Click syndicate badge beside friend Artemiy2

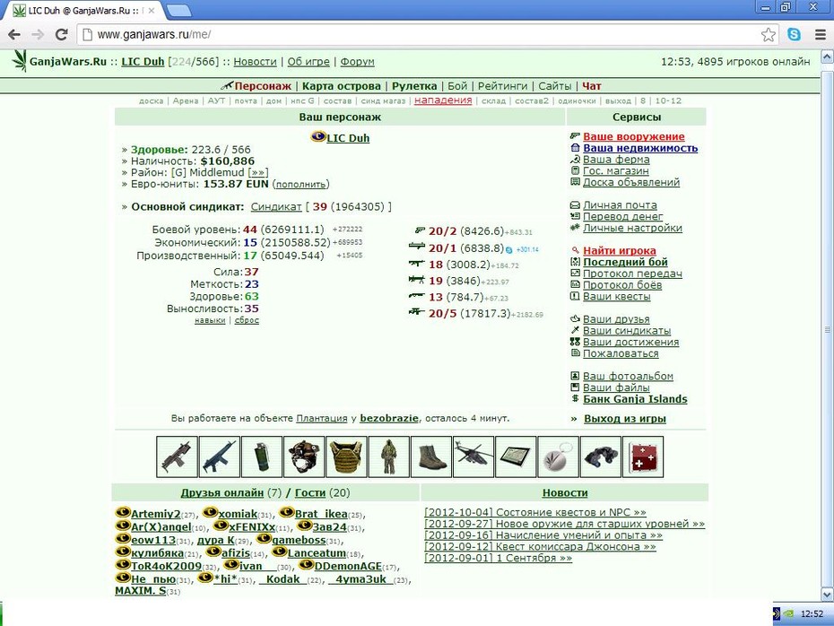pos(123,513)
